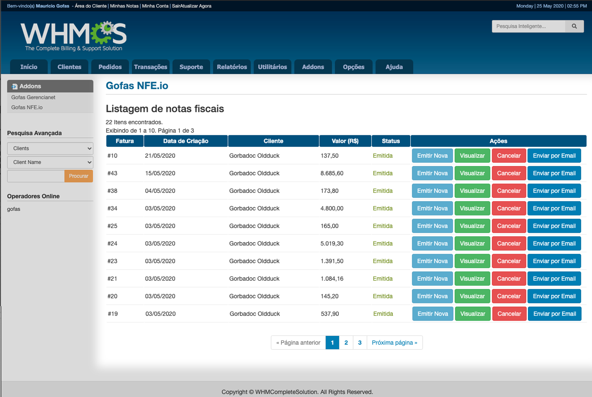The height and width of the screenshot is (397, 592).
Task: Select pagination page 2
Action: [346, 343]
